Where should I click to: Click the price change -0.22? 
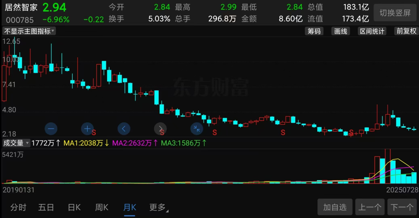click(x=93, y=19)
